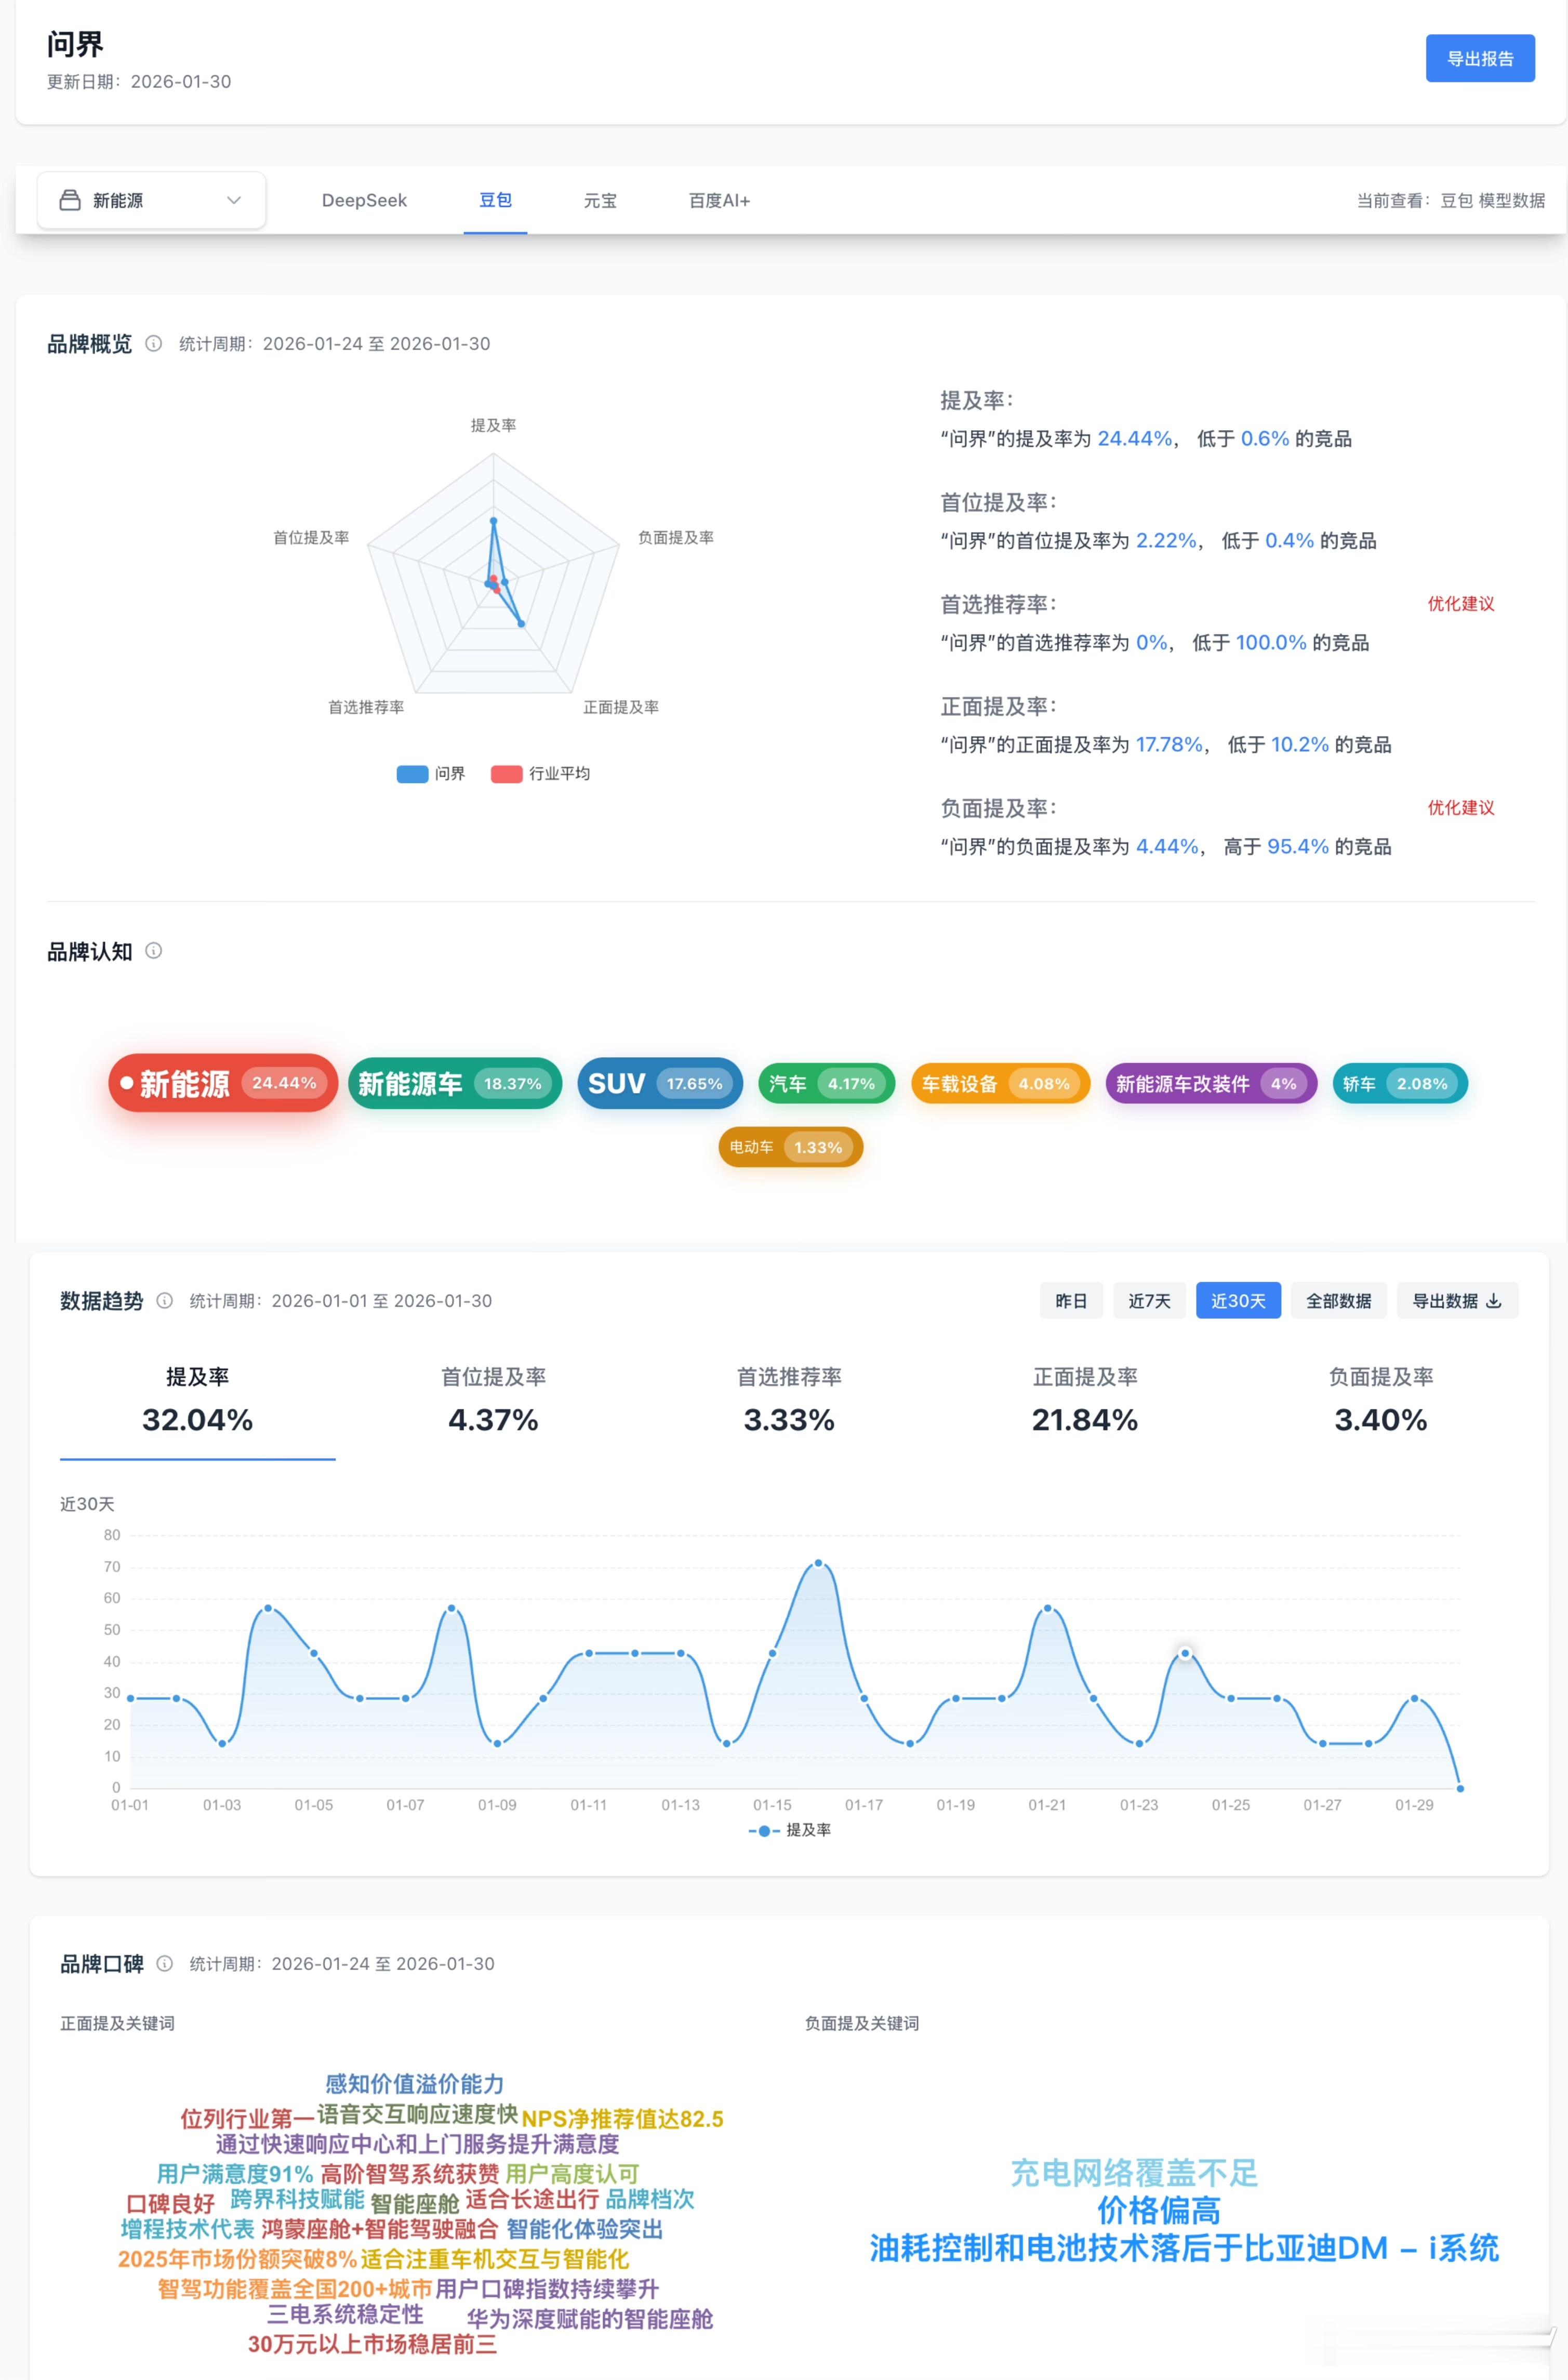The width and height of the screenshot is (1568, 2380).
Task: Switch to the DeepSeek tab
Action: coord(364,201)
